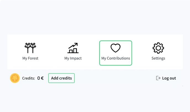Screen dimensions: 190x112
Task: Click the green outlined My Contributions tile
Action: click(116, 53)
